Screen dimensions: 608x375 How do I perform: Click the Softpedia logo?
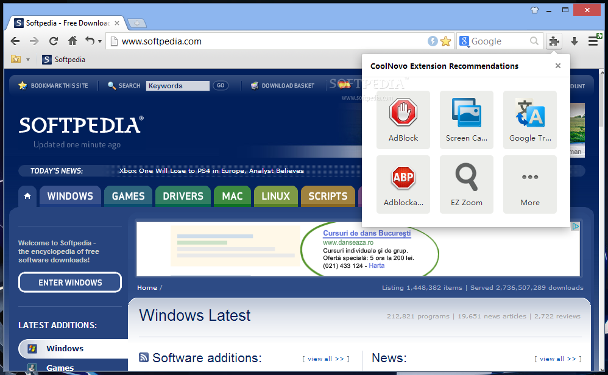coord(81,125)
